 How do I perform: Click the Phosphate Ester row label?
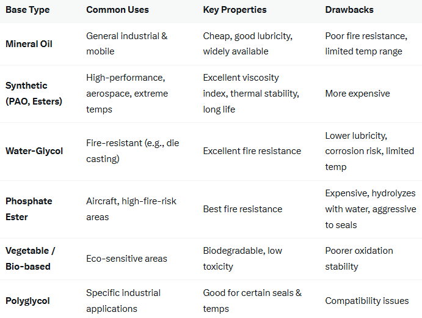coord(29,209)
